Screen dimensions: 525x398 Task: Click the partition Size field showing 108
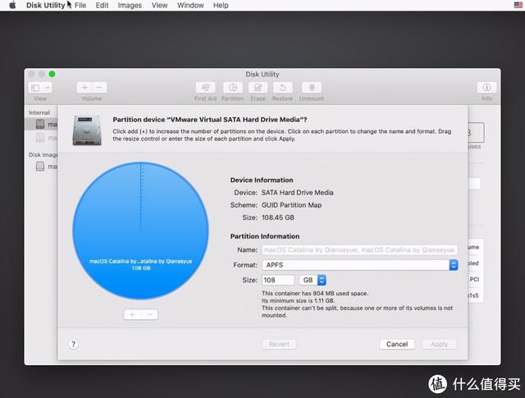point(278,280)
